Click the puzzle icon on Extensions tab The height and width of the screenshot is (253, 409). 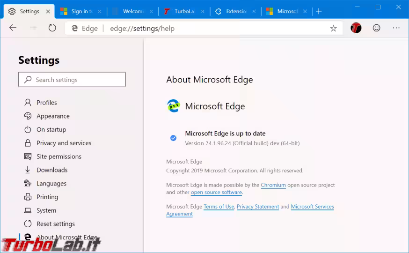click(219, 11)
